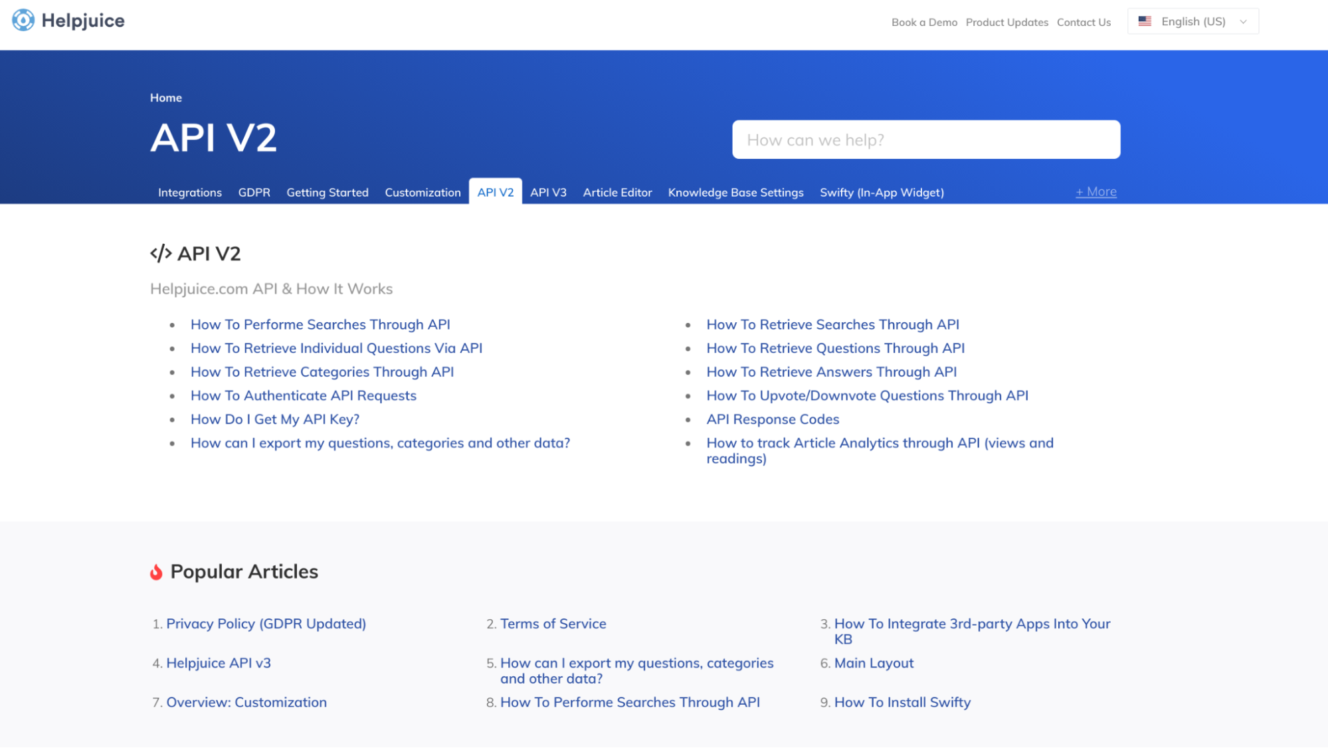Open How To Performe Searches article in API V2 list
1328x748 pixels.
point(320,325)
